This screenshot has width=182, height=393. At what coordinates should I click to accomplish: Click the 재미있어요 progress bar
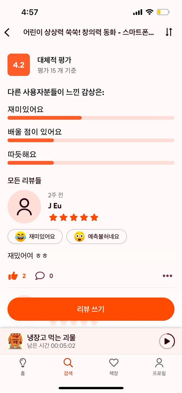91,118
